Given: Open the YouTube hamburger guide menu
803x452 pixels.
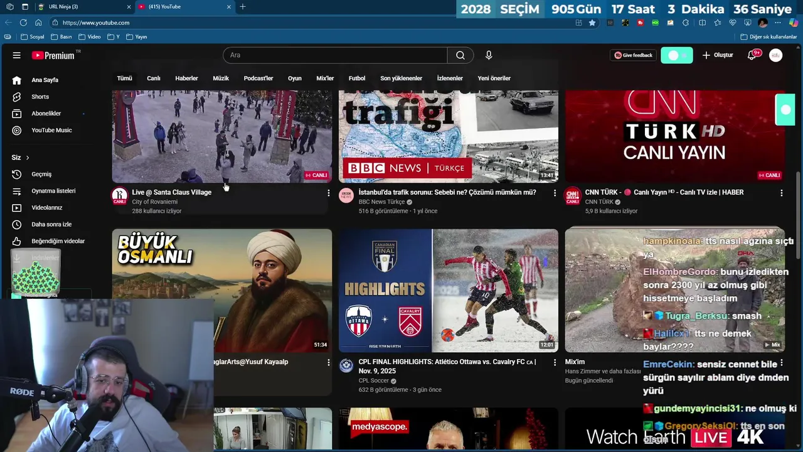Looking at the screenshot, I should [16, 55].
